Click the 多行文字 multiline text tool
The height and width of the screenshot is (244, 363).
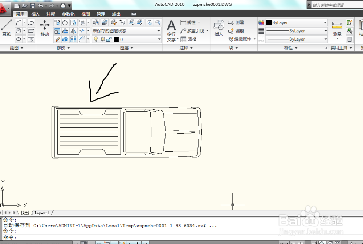click(x=171, y=30)
